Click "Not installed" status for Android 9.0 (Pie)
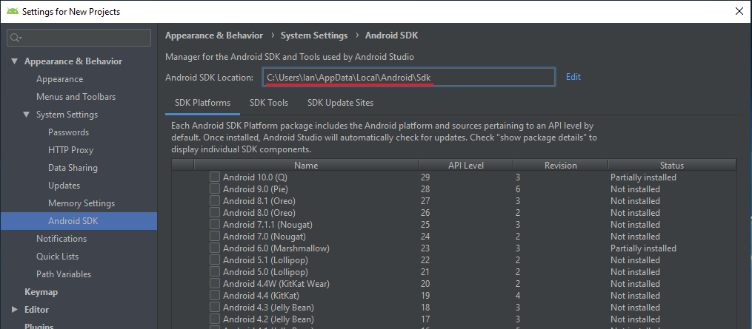Viewport: 752px width, 329px height. [x=635, y=189]
